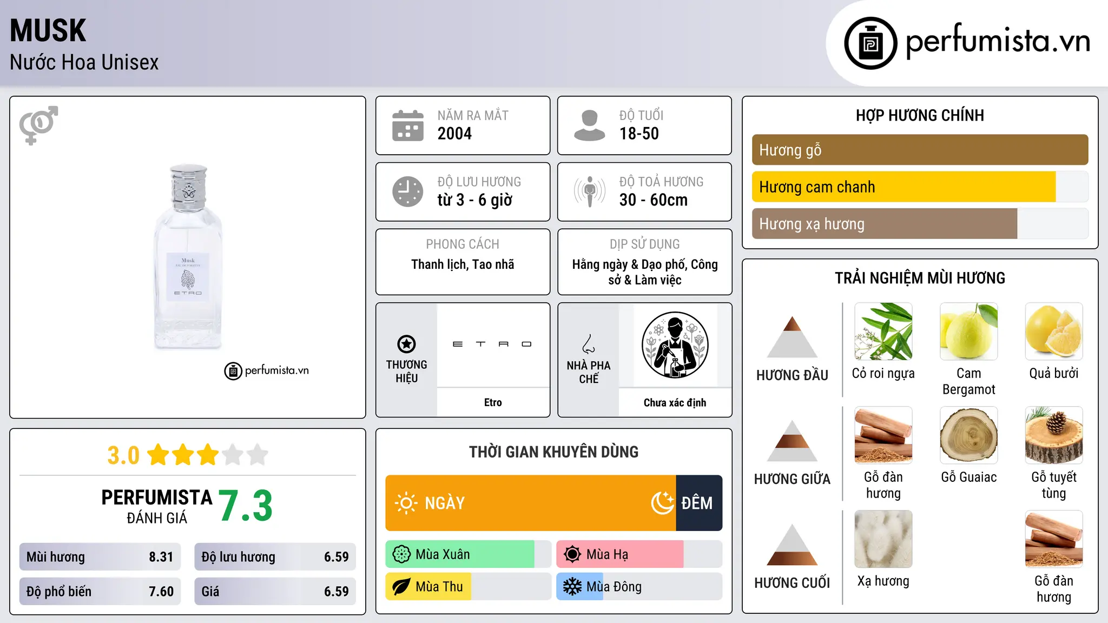Click the green 7.3 Perfumista score
The image size is (1108, 623).
click(246, 506)
